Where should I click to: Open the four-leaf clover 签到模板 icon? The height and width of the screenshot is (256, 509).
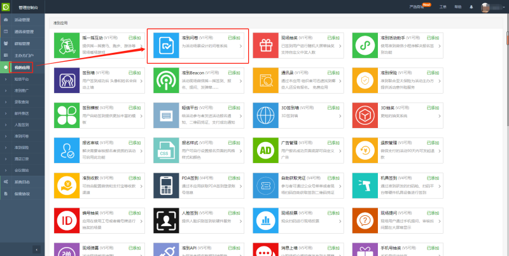coord(67,116)
